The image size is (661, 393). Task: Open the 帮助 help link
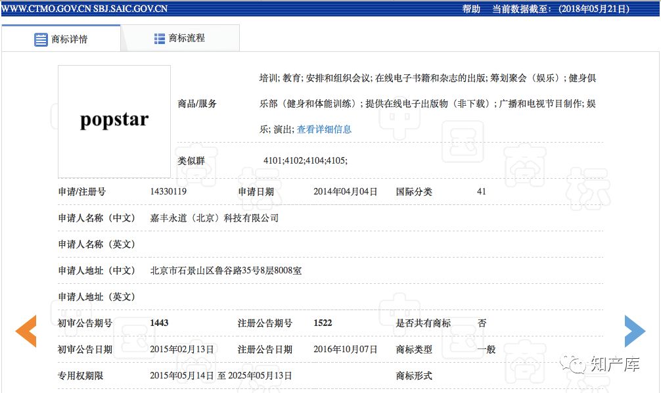(x=471, y=9)
